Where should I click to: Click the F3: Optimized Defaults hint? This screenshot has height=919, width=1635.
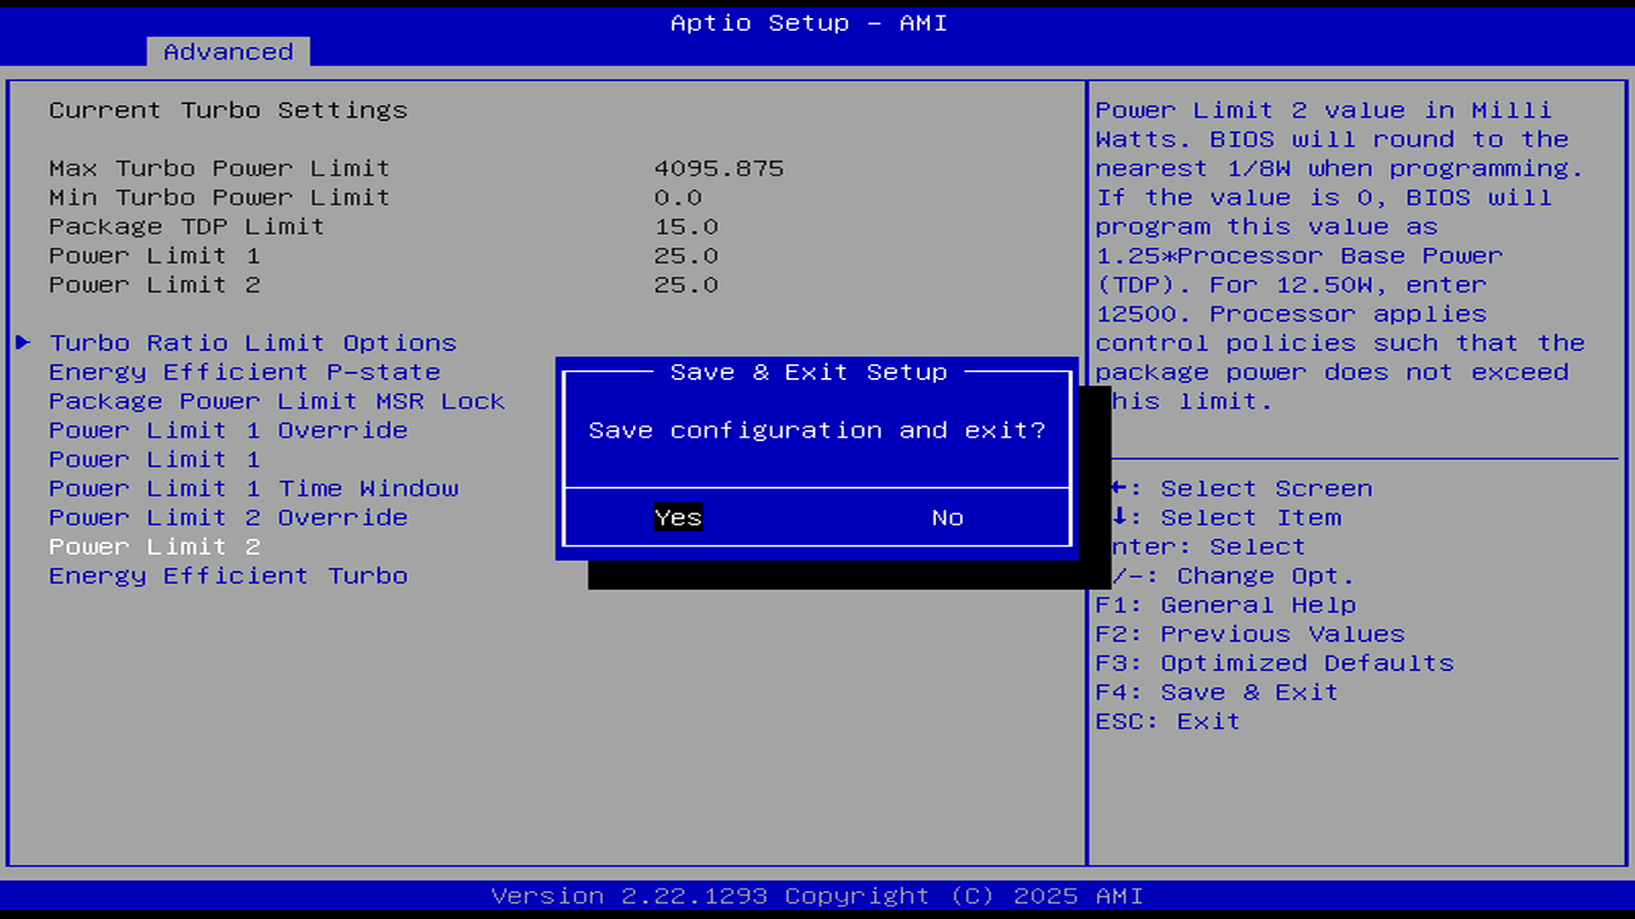[1274, 663]
